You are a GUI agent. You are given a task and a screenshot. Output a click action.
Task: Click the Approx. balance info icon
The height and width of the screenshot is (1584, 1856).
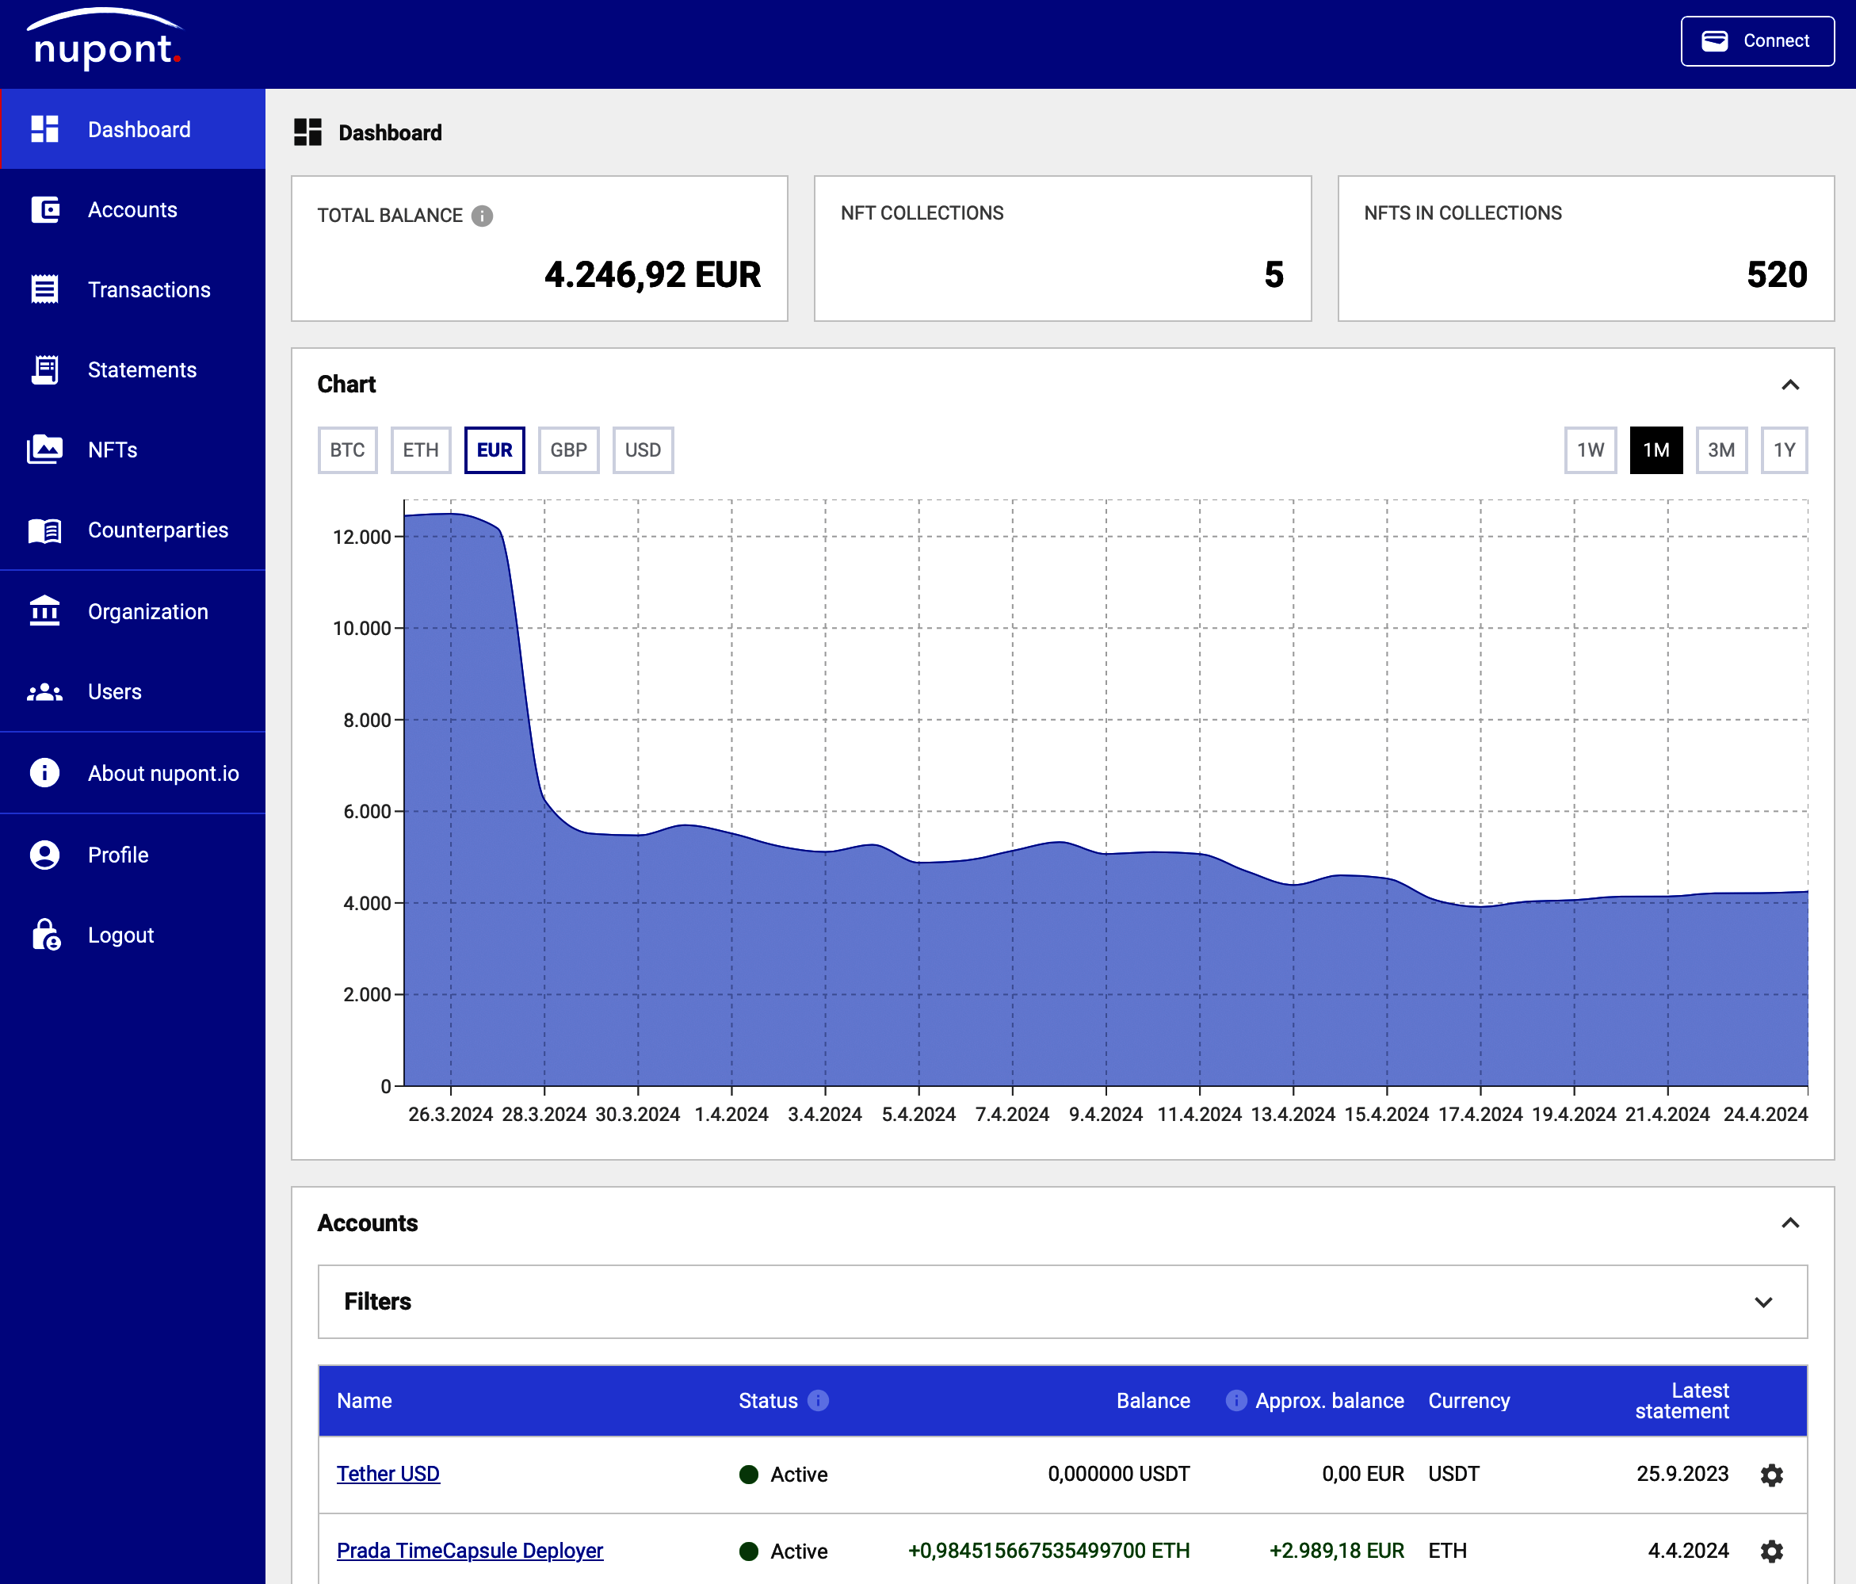[x=1235, y=1400]
